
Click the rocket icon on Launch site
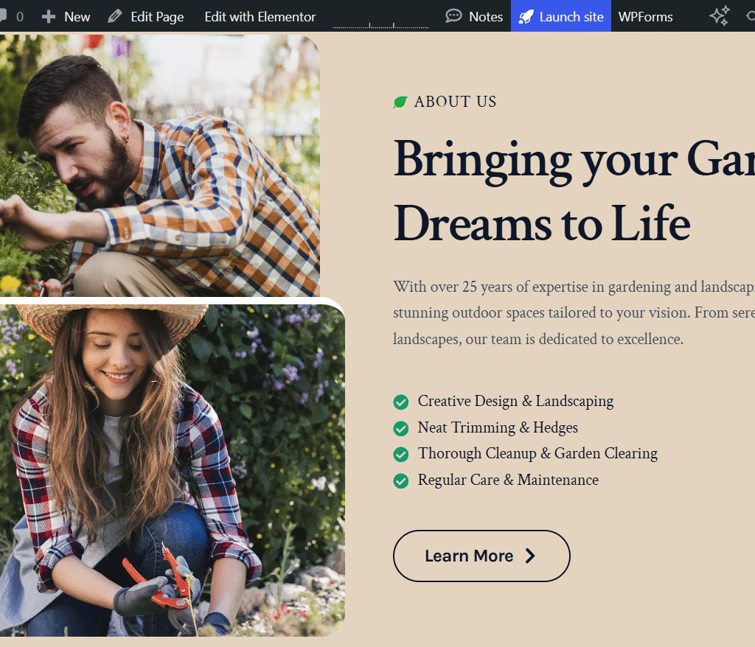click(526, 17)
